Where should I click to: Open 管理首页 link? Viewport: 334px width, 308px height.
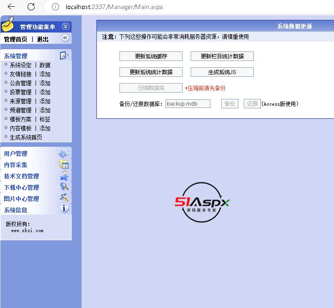coord(15,39)
